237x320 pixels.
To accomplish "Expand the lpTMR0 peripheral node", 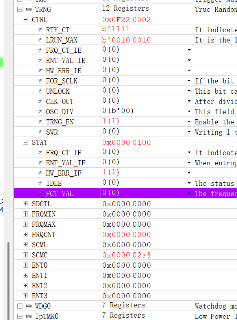I will [x=20, y=316].
